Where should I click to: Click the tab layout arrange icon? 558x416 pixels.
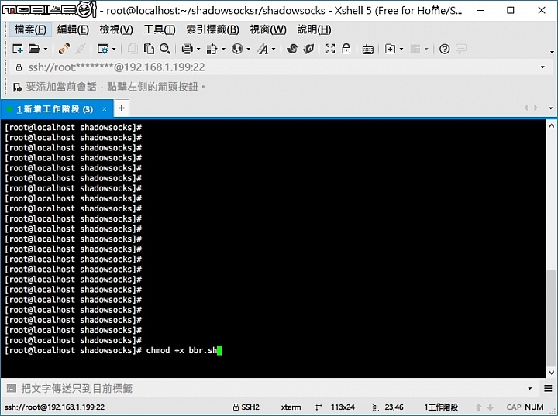[415, 49]
